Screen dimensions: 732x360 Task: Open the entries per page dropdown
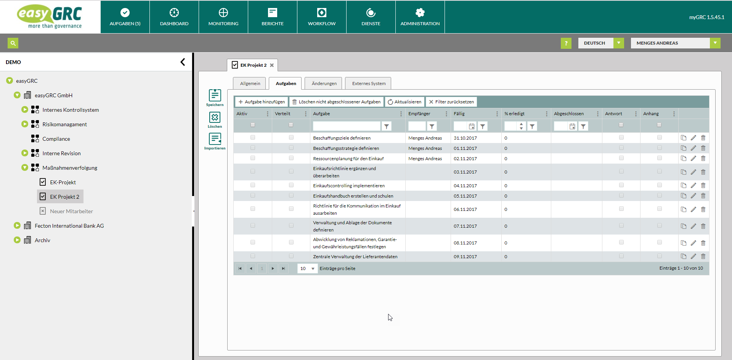313,268
